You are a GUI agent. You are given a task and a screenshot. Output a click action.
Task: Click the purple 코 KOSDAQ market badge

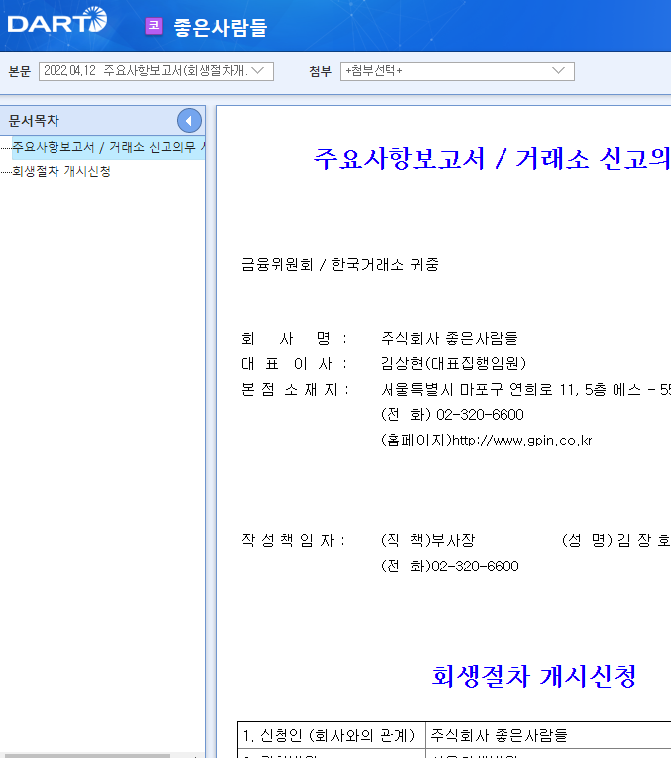pyautogui.click(x=154, y=26)
